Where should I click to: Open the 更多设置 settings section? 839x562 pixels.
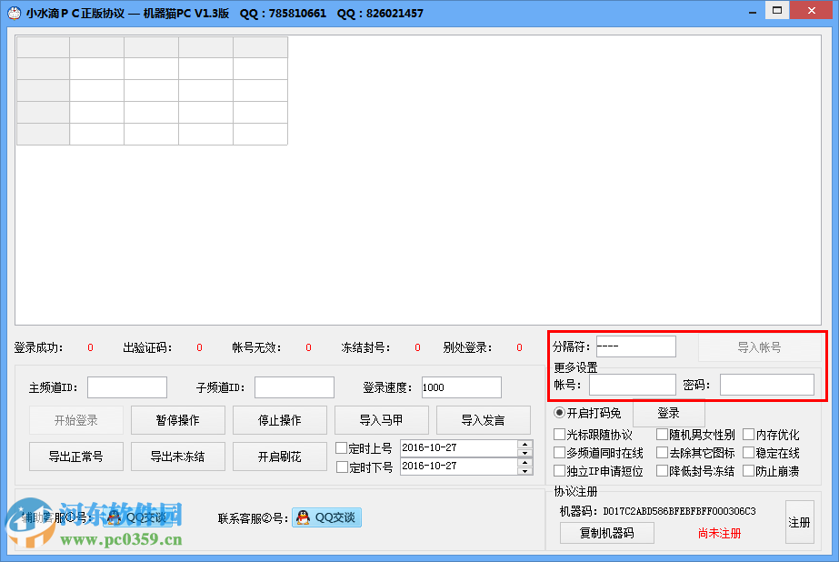coord(574,366)
